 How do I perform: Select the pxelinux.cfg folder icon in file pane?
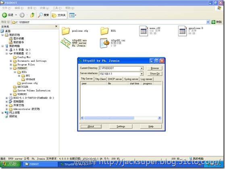pos(66,31)
